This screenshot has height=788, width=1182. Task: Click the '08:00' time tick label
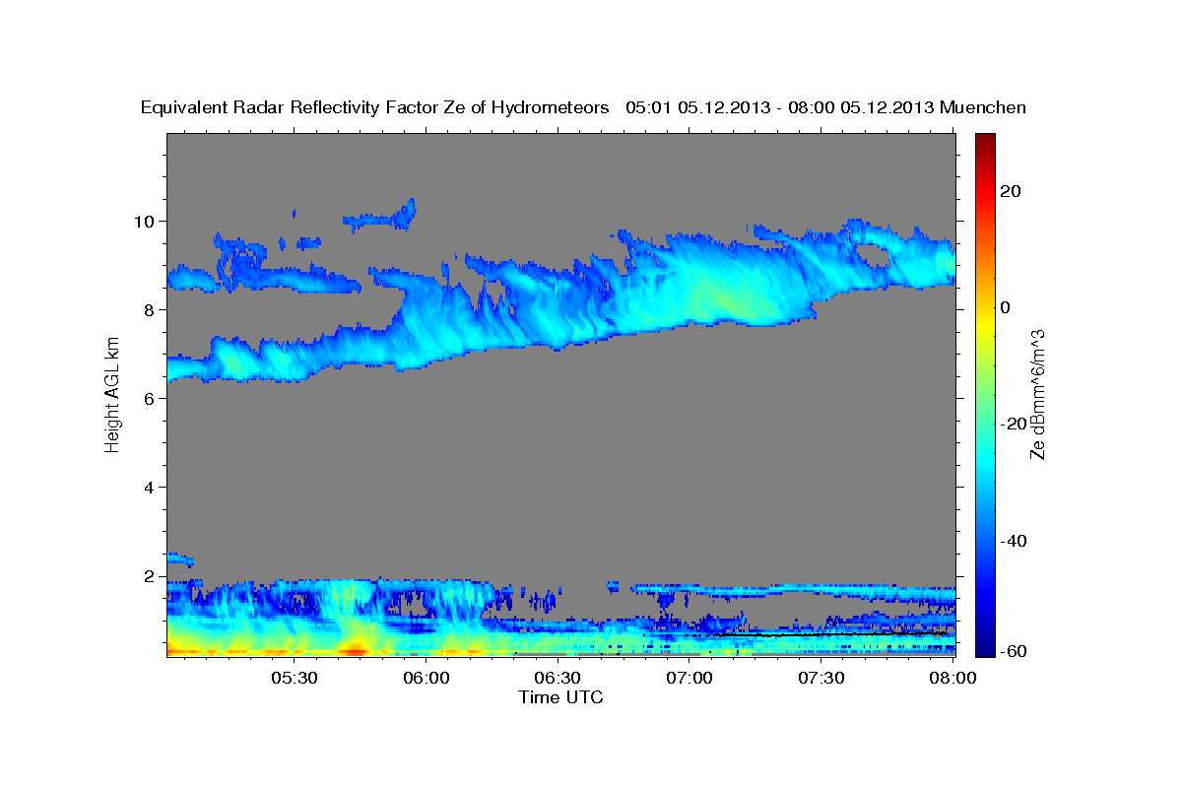pos(952,678)
